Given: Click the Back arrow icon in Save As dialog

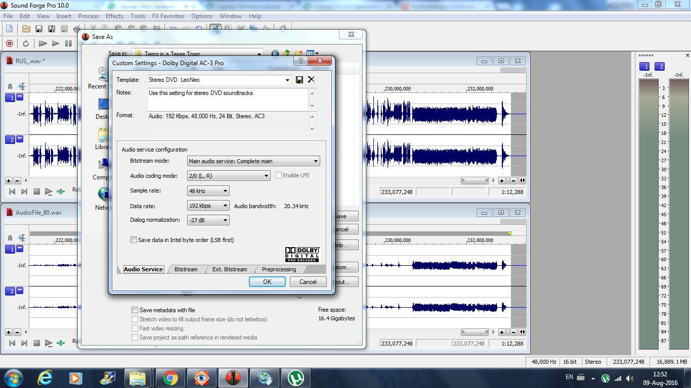Looking at the screenshot, I should tap(275, 54).
